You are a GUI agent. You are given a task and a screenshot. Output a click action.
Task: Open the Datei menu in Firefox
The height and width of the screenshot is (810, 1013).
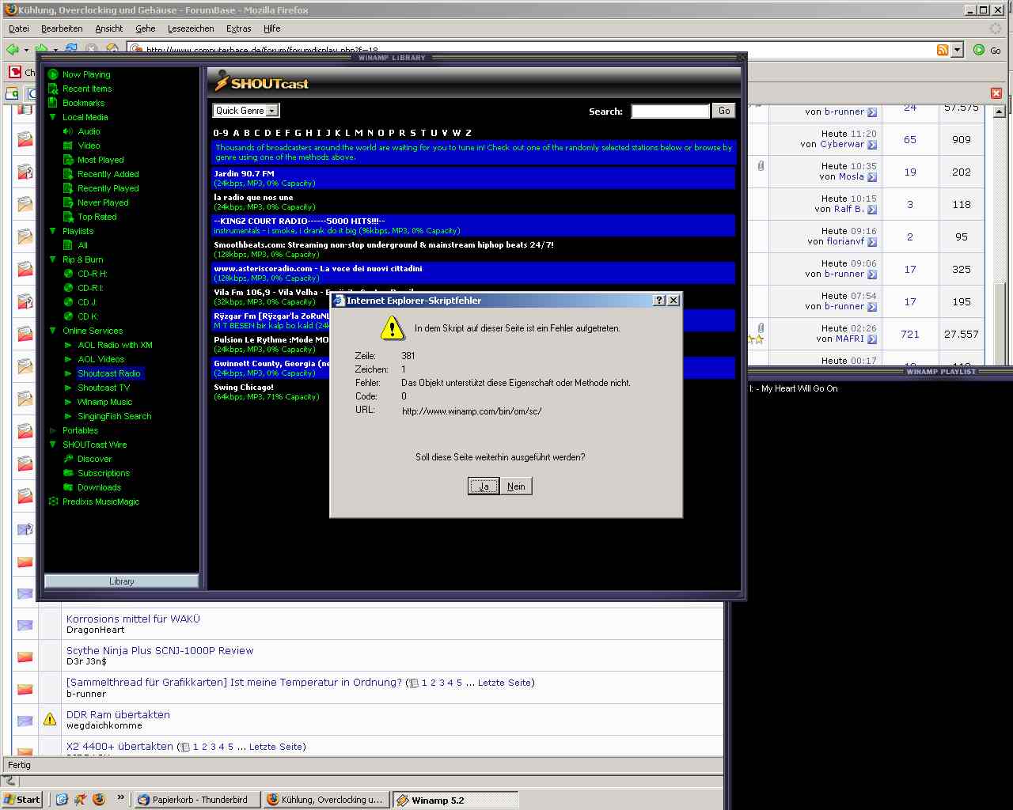coord(19,28)
